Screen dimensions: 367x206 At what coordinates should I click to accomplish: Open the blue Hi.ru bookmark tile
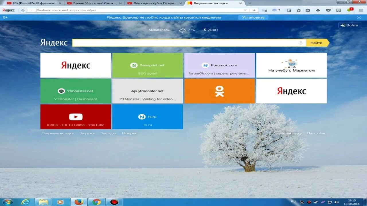148,117
